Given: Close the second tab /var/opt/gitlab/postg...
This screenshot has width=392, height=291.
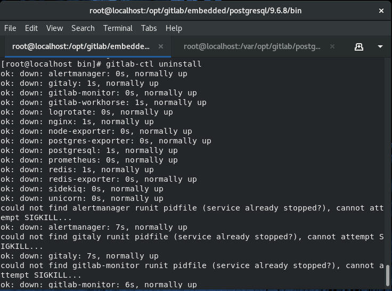Looking at the screenshot, I should 332,46.
